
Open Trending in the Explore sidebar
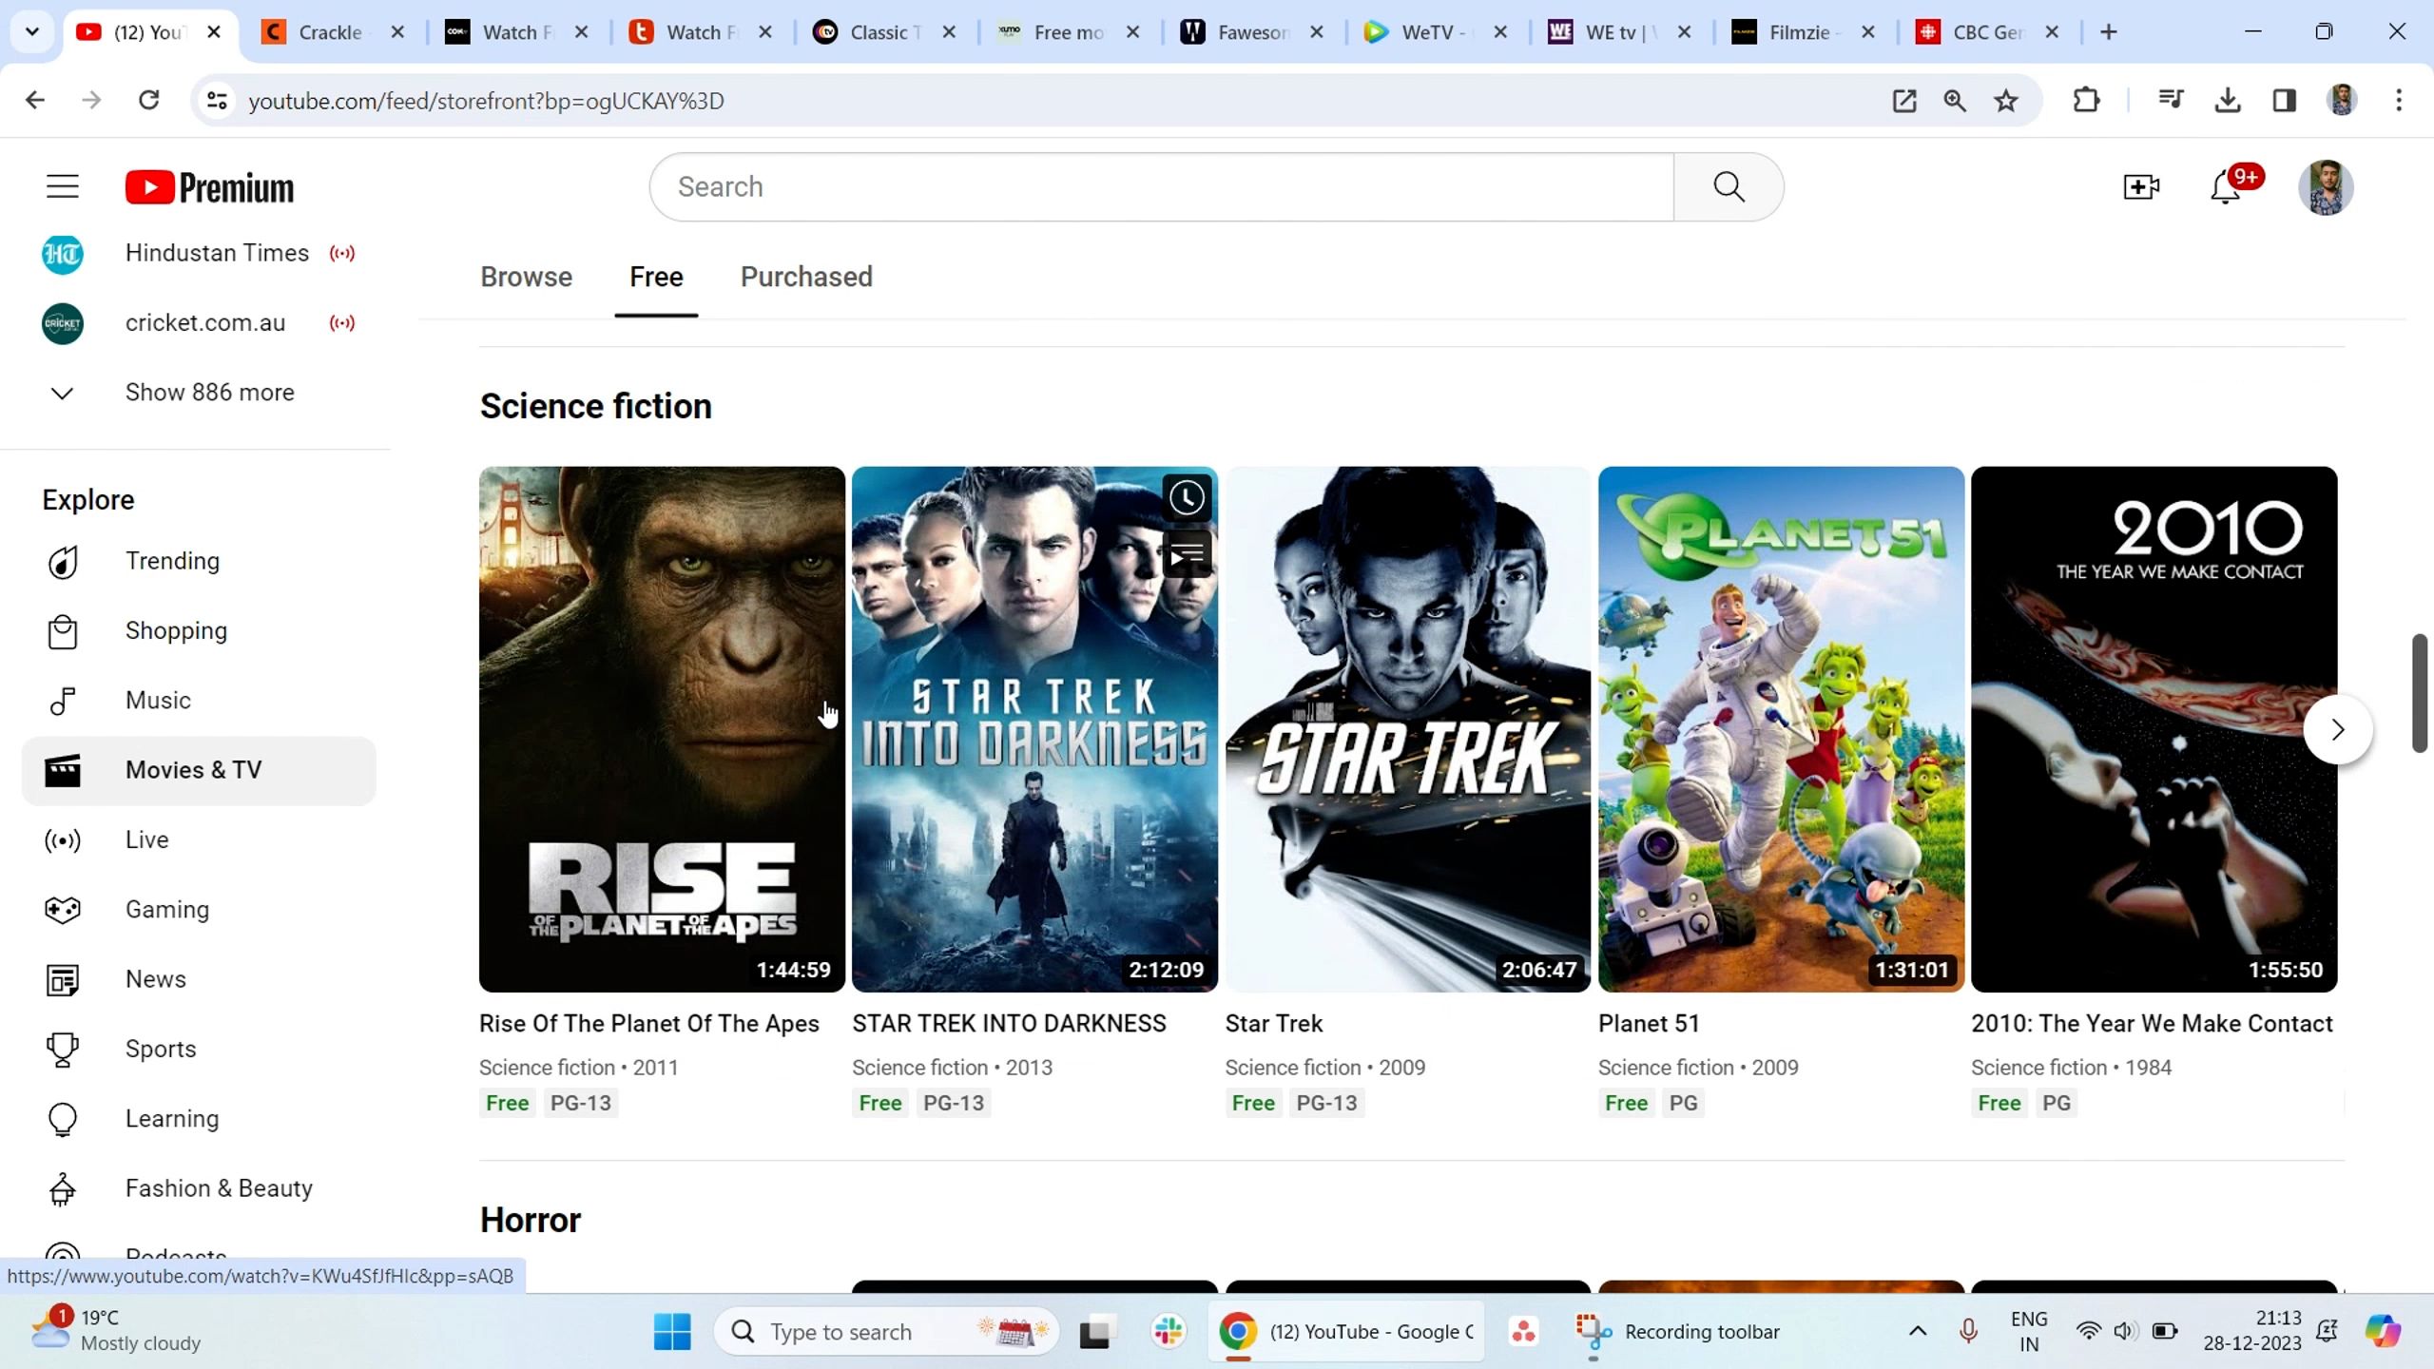click(x=172, y=561)
